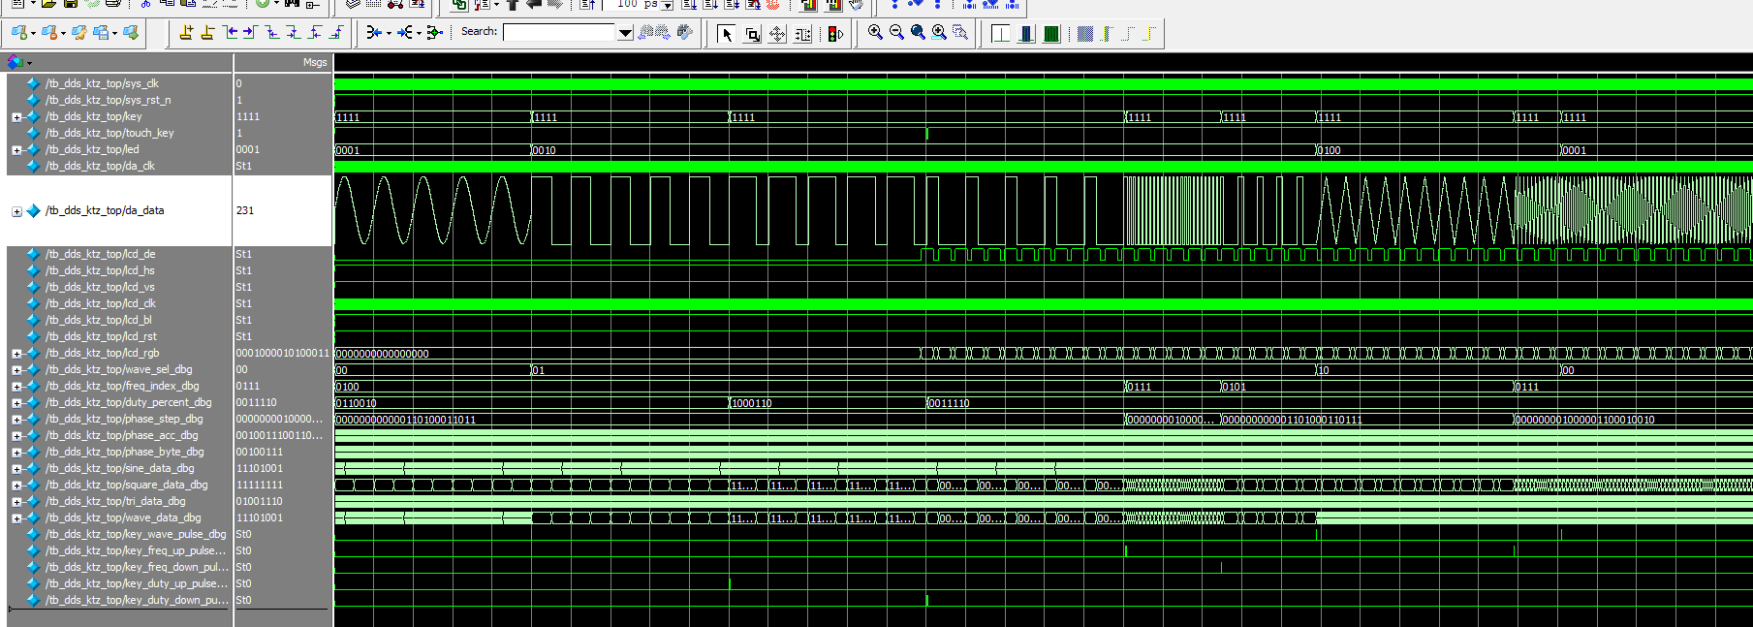
Task: Click the Find Next Rising Edge icon
Action: pyautogui.click(x=336, y=33)
